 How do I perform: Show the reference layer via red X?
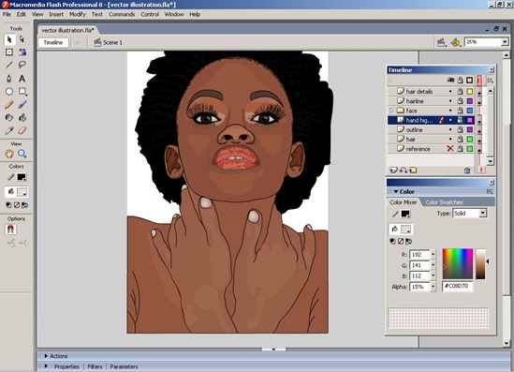point(450,149)
